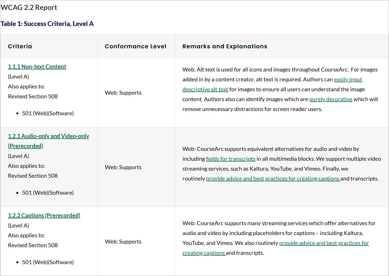Screen dimensions: 389x276
Task: Click the 'WCAG 2.2 Report' heading
Action: pos(29,8)
